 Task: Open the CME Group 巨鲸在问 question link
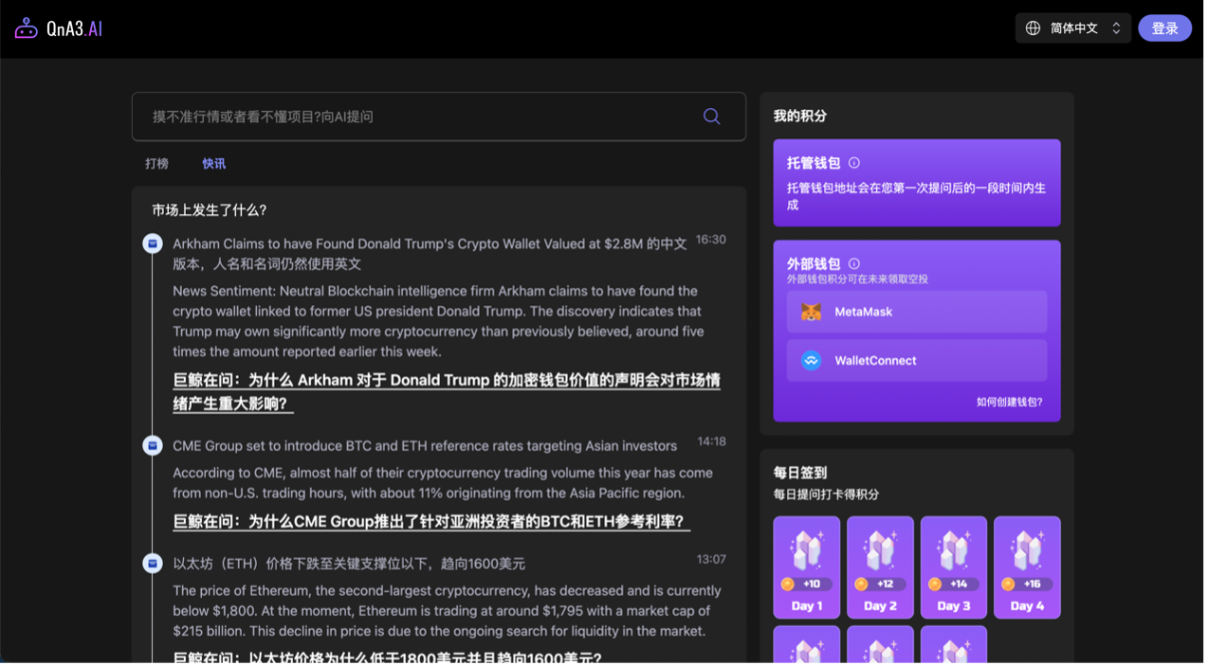(x=431, y=521)
